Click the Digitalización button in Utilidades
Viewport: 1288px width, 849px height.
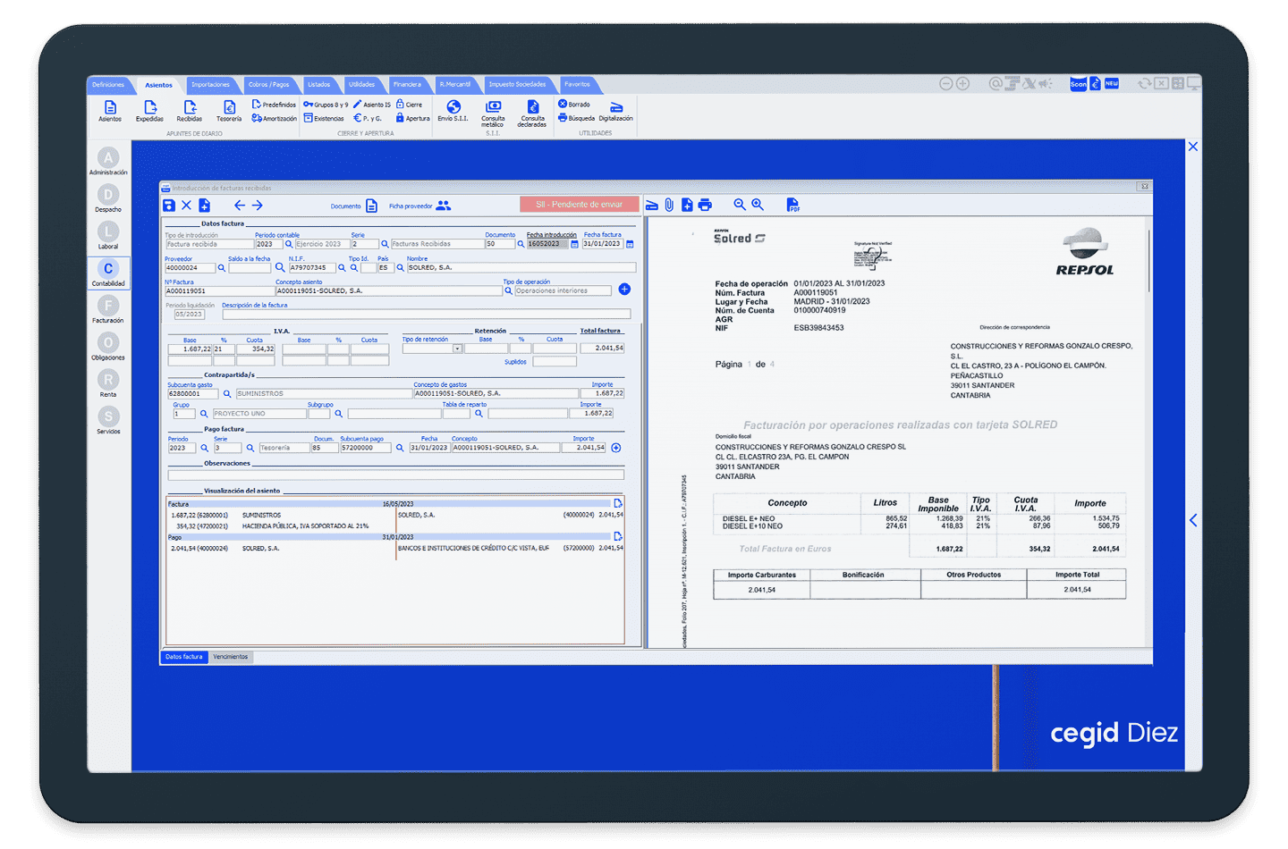coord(615,110)
